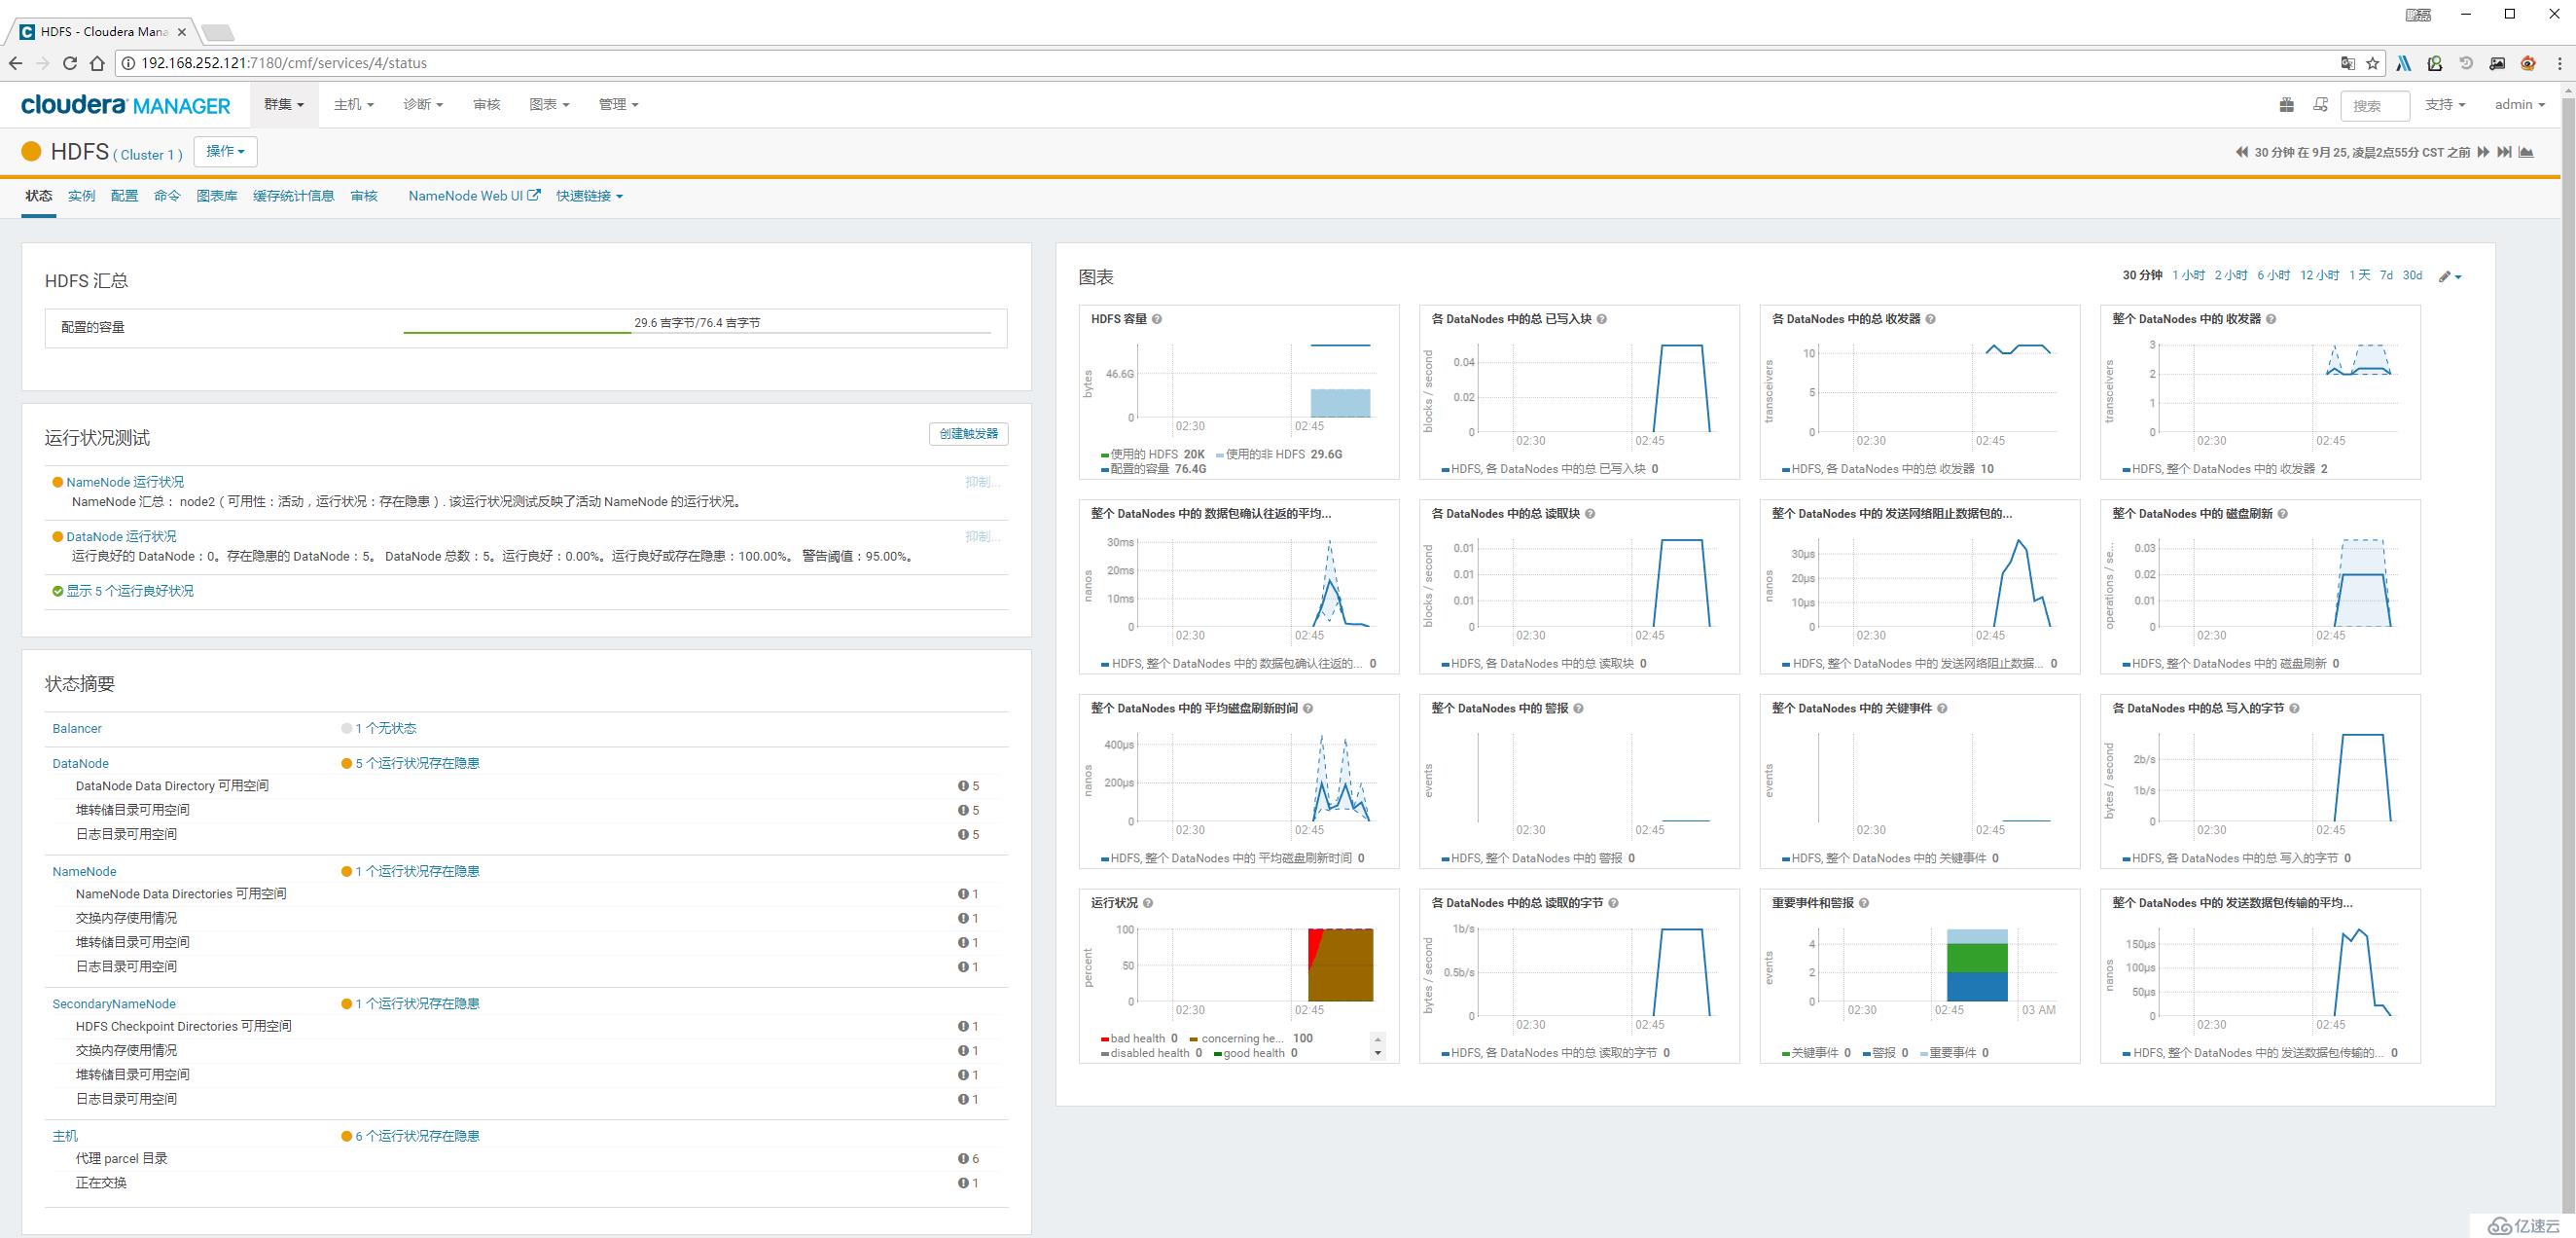This screenshot has height=1238, width=2576.
Task: Click the browser address bar URL
Action: point(284,63)
